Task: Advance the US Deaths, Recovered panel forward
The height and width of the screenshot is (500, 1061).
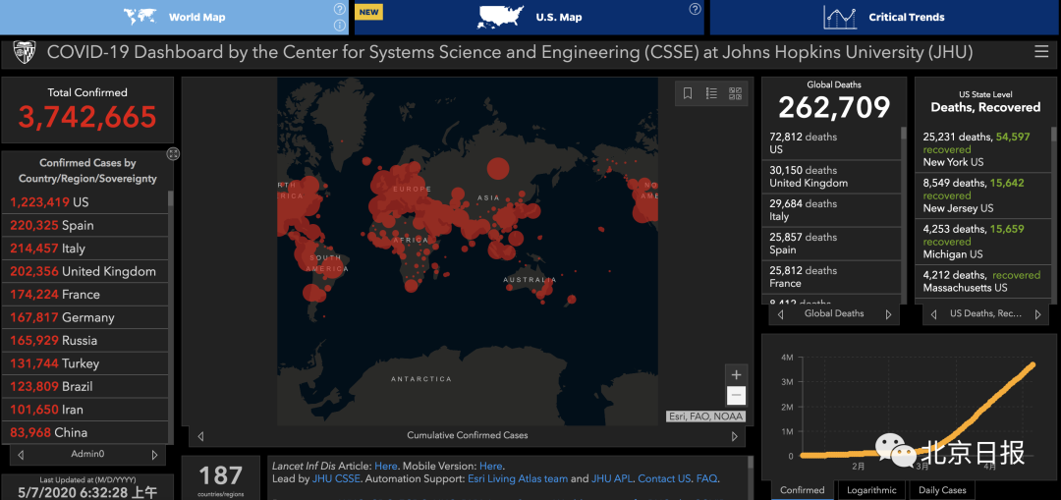Action: click(1036, 314)
